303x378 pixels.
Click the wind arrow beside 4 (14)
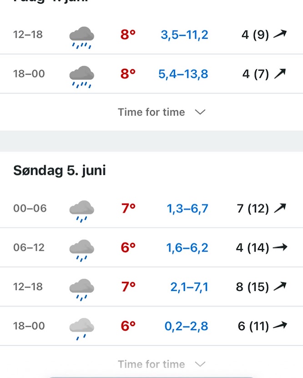[280, 247]
